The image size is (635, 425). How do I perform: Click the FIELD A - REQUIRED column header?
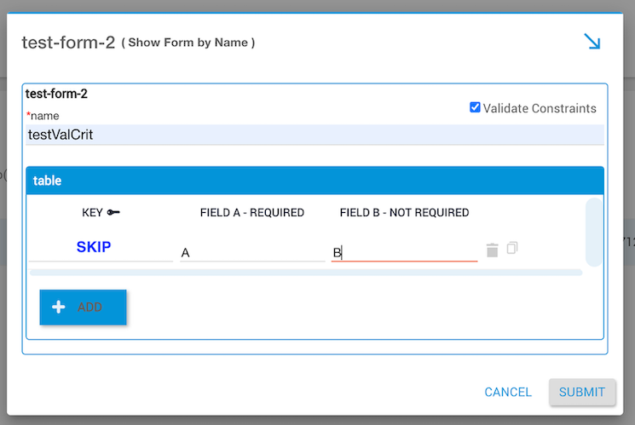[252, 213]
